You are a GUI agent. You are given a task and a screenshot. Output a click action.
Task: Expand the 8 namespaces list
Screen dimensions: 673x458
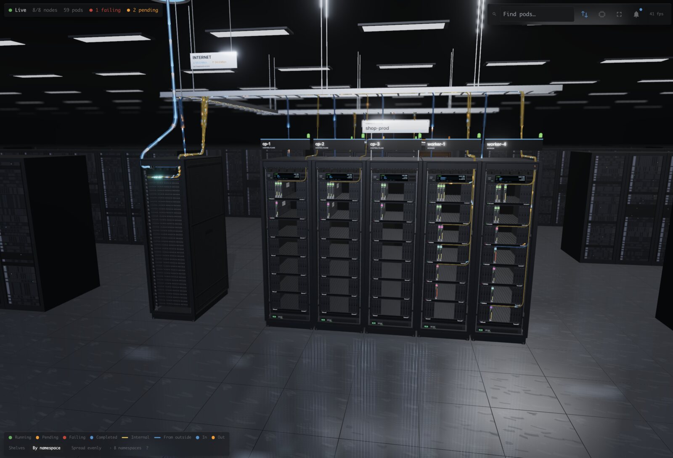[126, 448]
